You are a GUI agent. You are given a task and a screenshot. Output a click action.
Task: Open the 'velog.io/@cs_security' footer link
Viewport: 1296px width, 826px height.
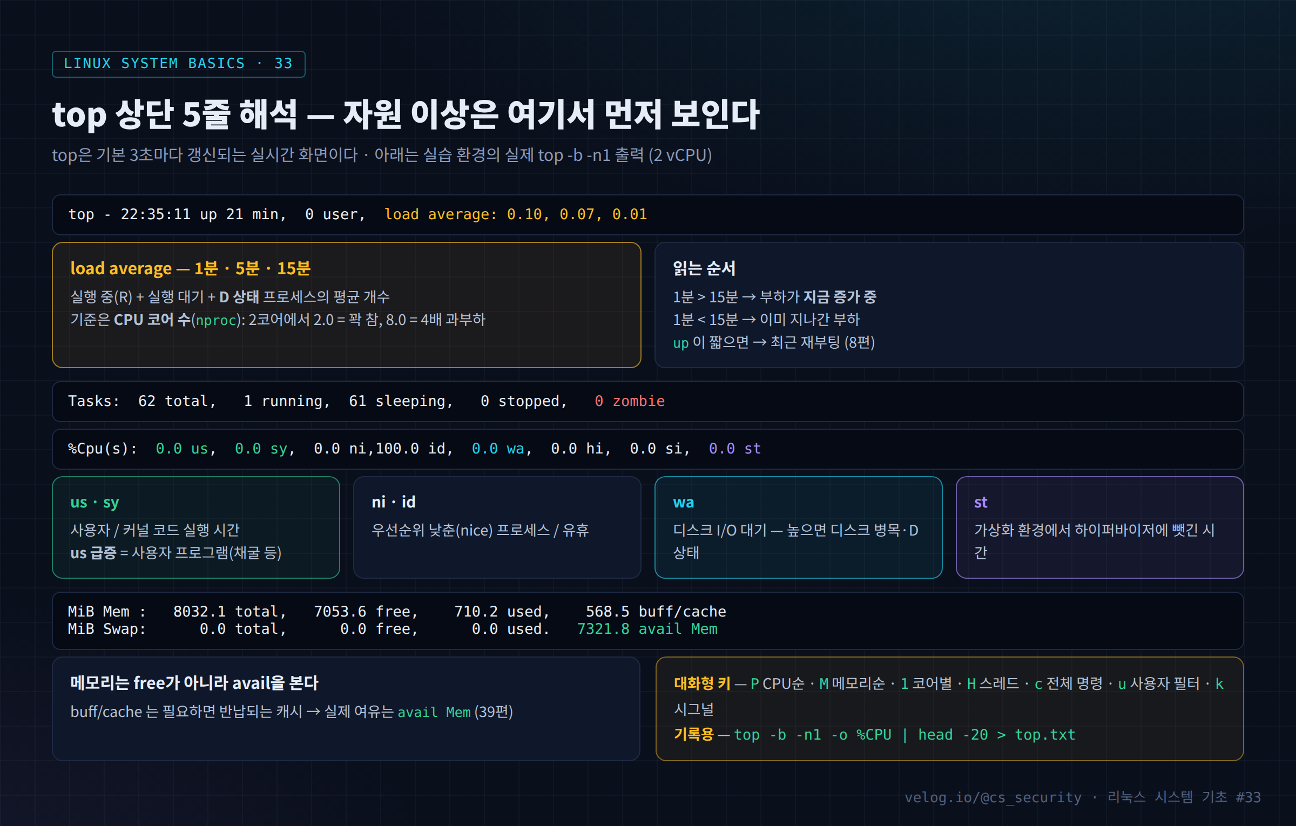pos(993,797)
